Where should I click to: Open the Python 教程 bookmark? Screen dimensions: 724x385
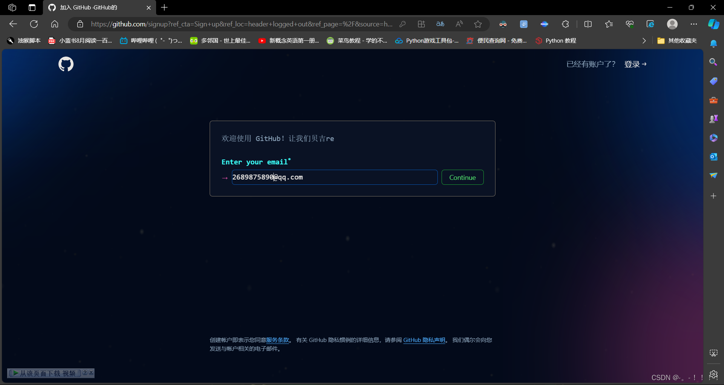pos(555,41)
